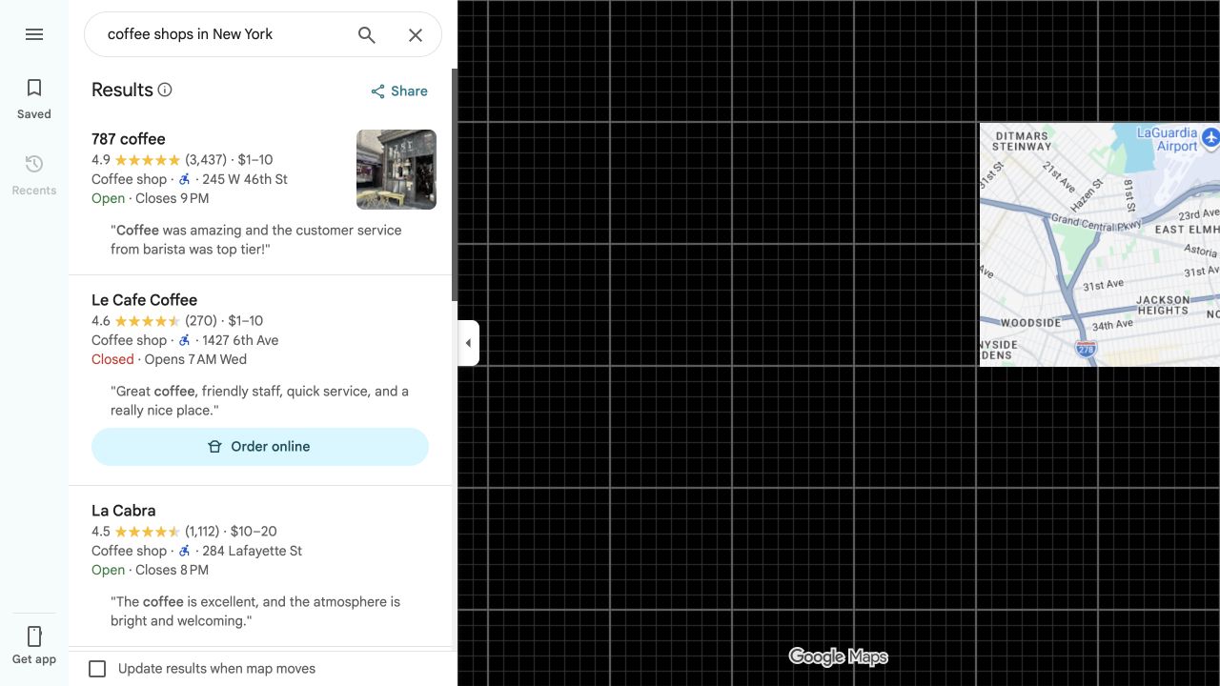Image resolution: width=1220 pixels, height=686 pixels.
Task: Click the Ditmars Steinway label on map
Action: (1022, 141)
